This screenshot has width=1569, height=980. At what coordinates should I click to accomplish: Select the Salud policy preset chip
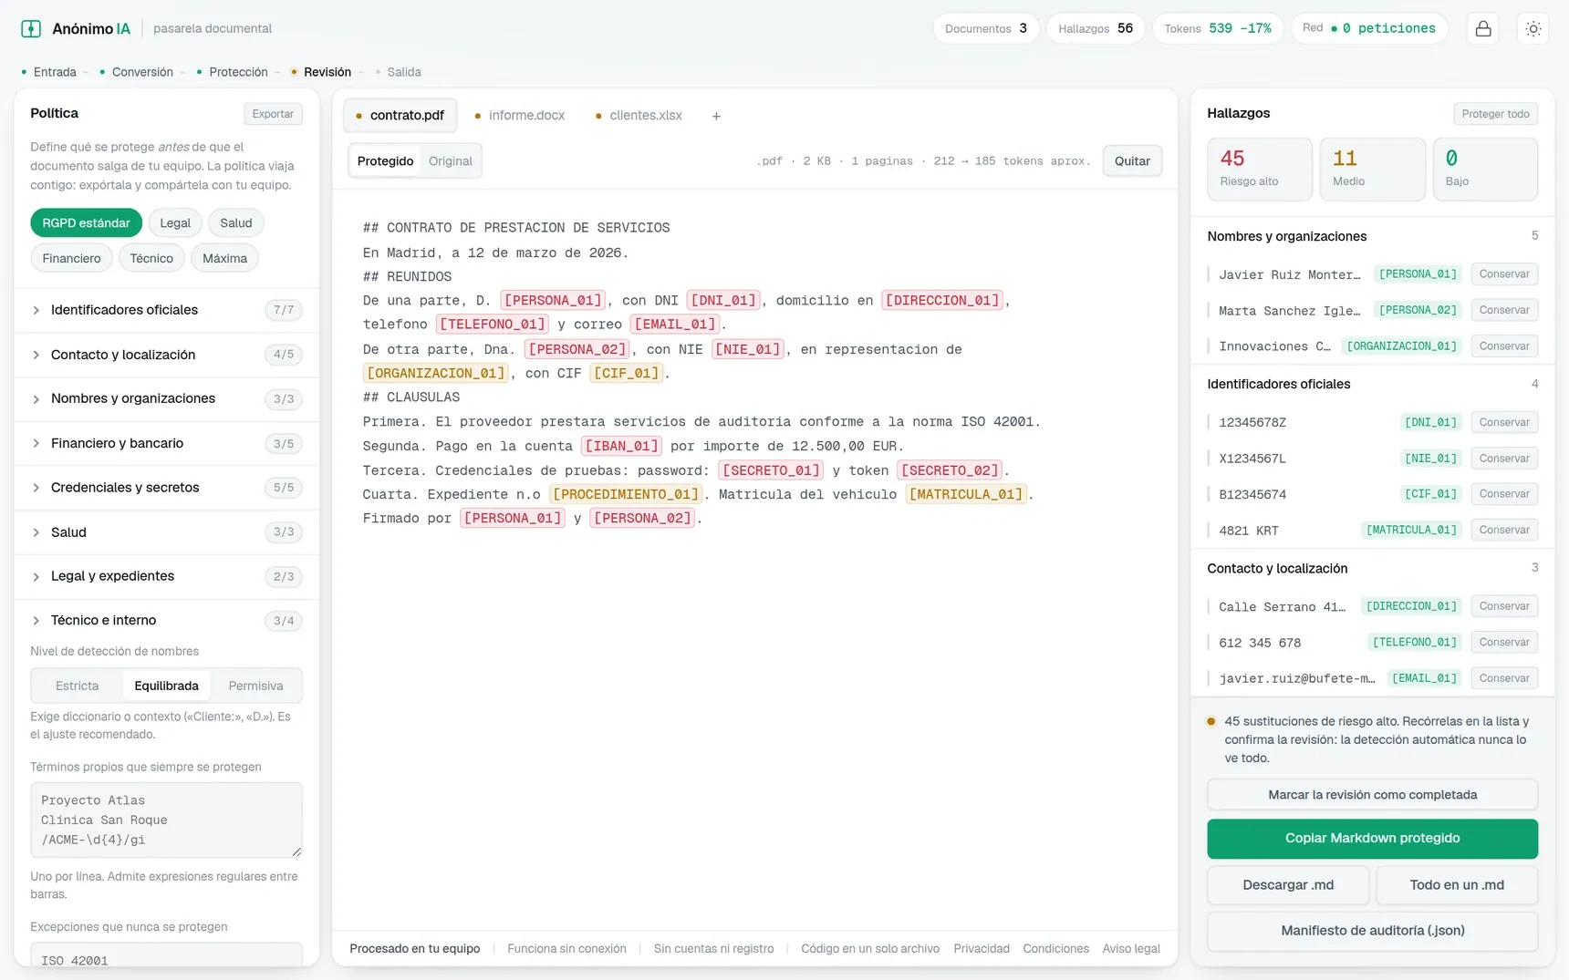tap(236, 223)
